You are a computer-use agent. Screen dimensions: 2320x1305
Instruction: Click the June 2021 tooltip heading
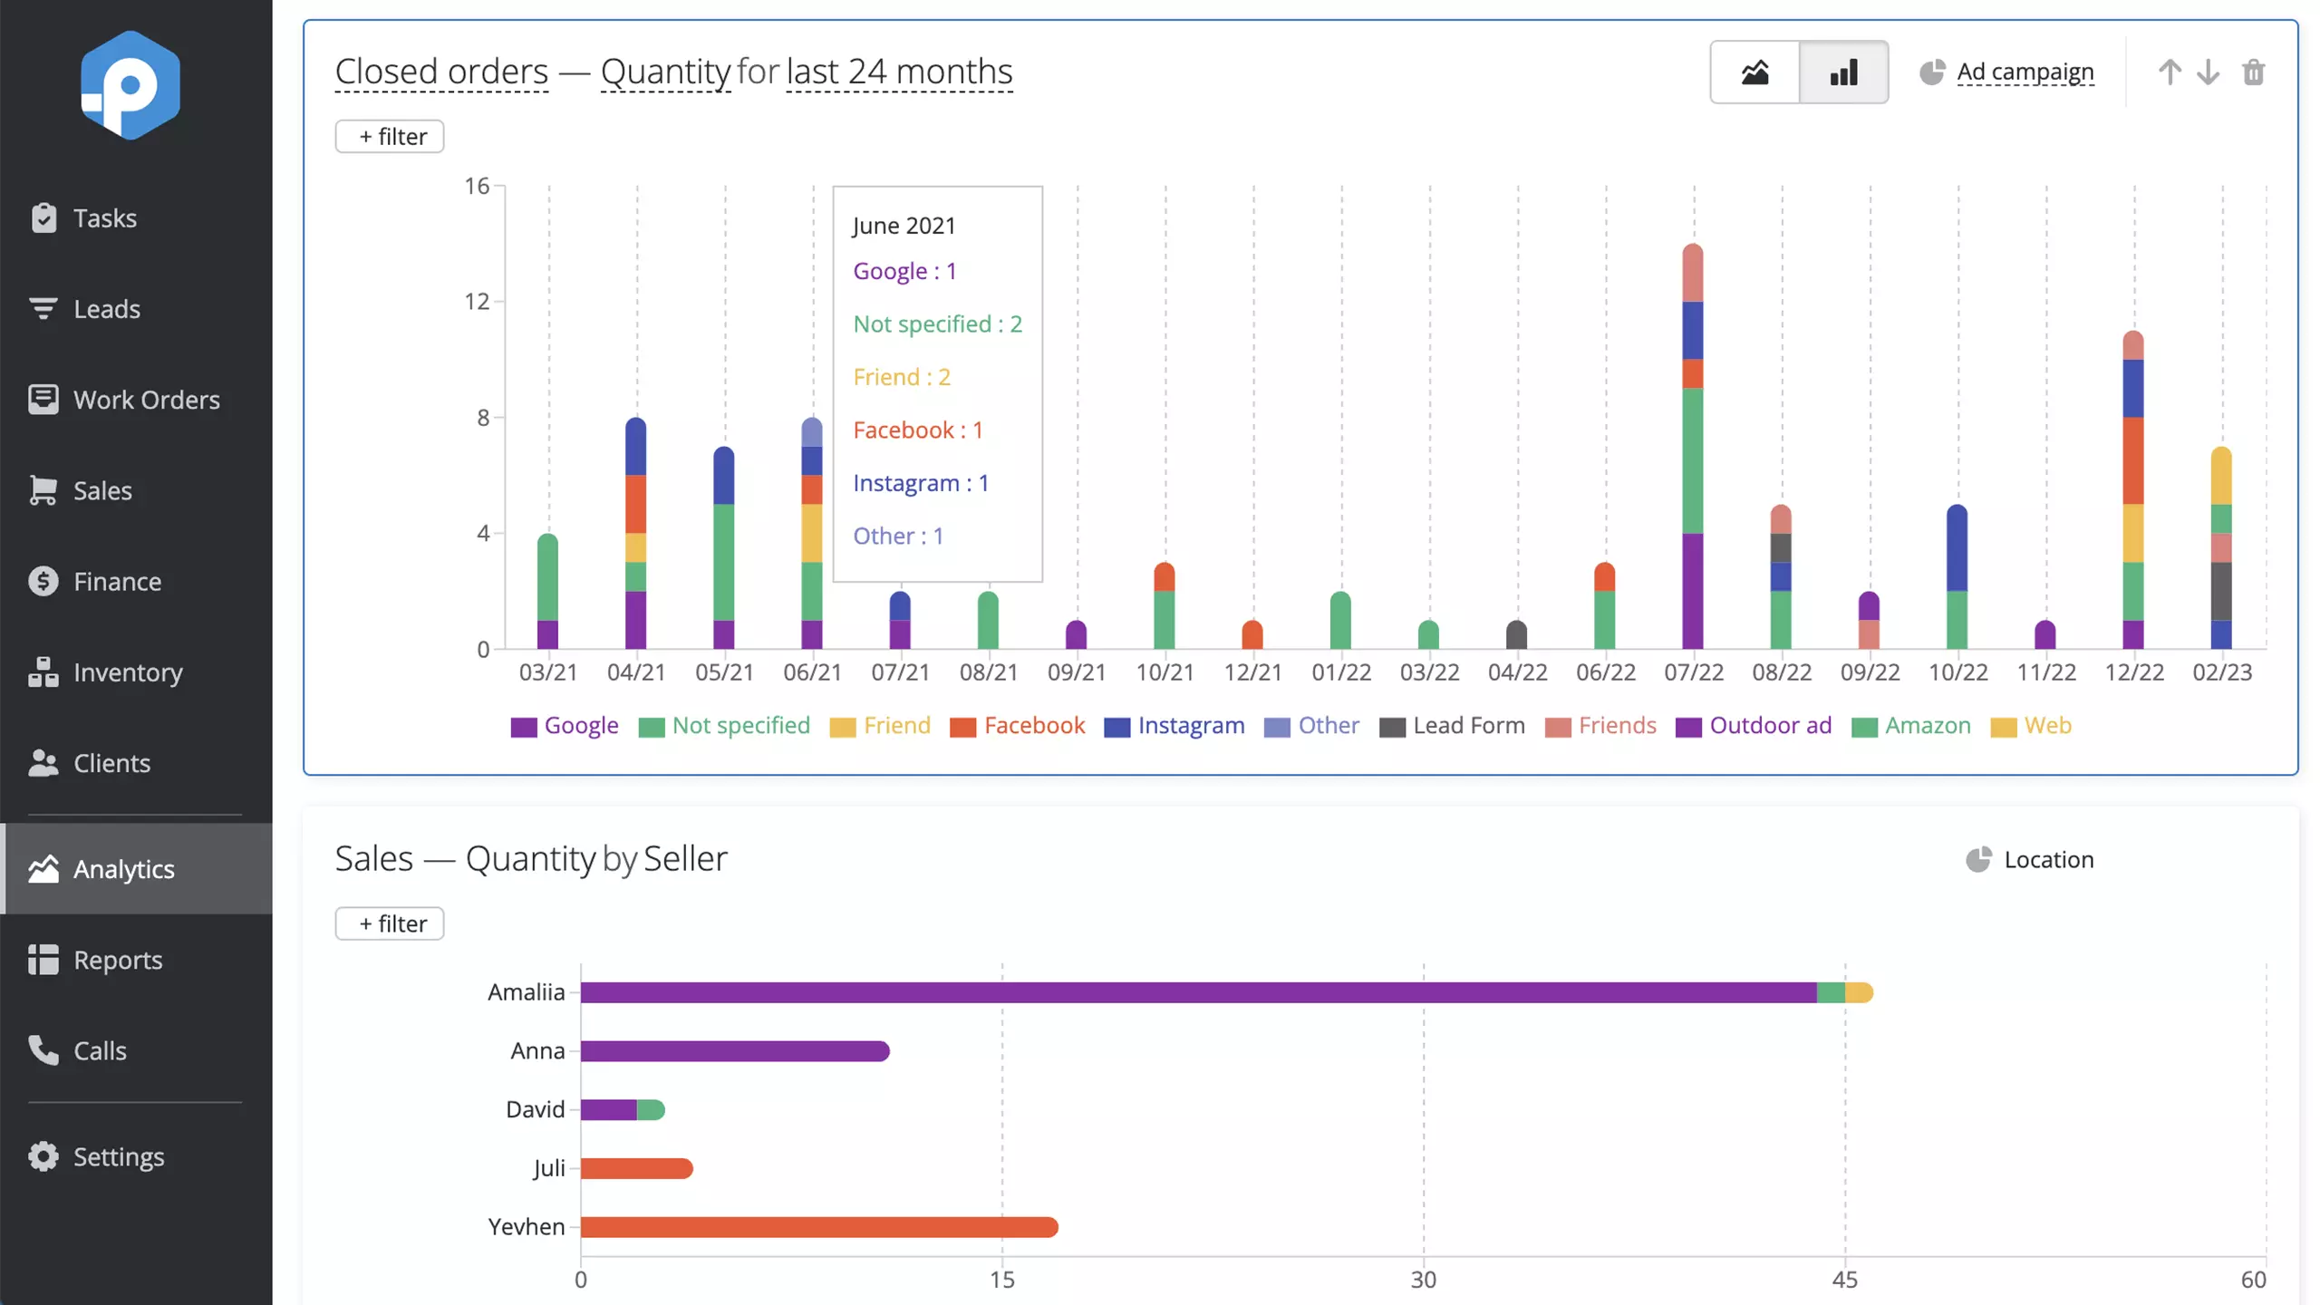(x=904, y=225)
